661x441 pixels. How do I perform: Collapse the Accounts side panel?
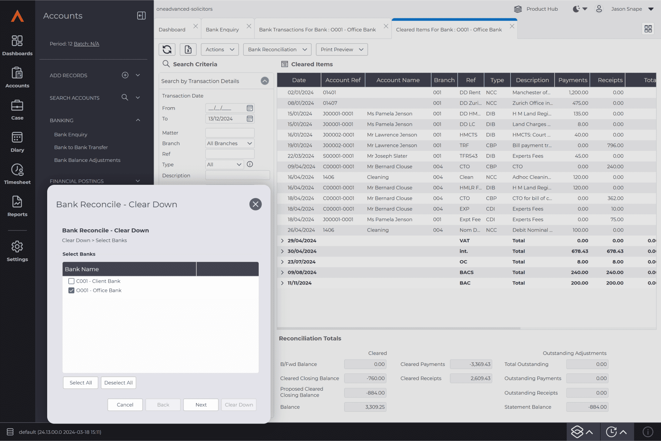(141, 16)
